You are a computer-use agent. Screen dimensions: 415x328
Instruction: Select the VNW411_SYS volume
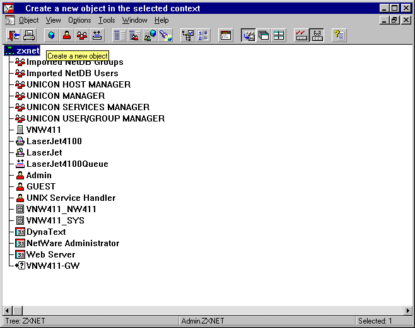click(56, 220)
